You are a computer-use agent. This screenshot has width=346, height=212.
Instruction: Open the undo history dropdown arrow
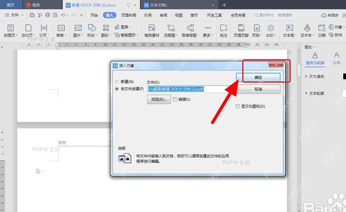pos(68,15)
